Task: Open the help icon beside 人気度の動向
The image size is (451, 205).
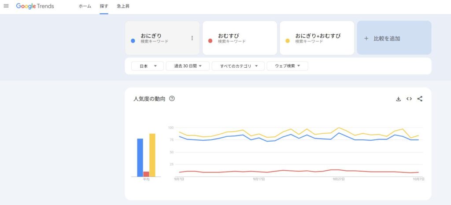Action: click(x=172, y=99)
